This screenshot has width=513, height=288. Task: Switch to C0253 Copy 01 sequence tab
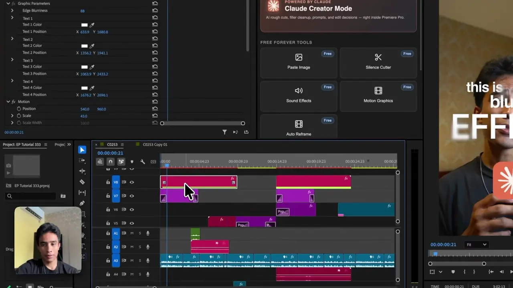click(155, 144)
